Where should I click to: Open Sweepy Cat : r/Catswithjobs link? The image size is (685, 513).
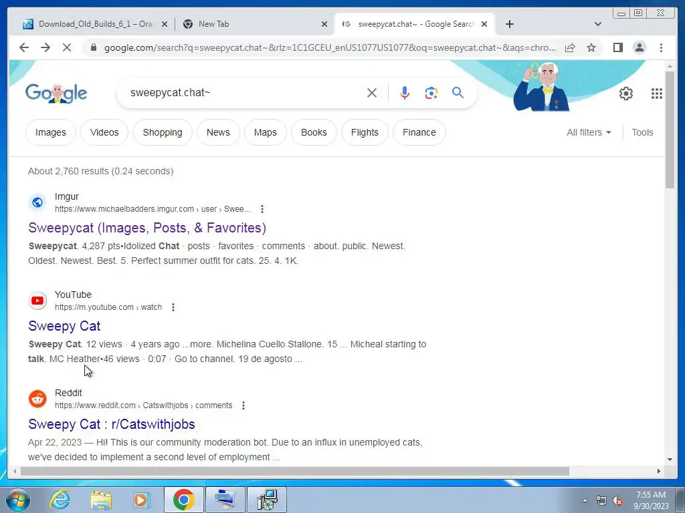112,424
